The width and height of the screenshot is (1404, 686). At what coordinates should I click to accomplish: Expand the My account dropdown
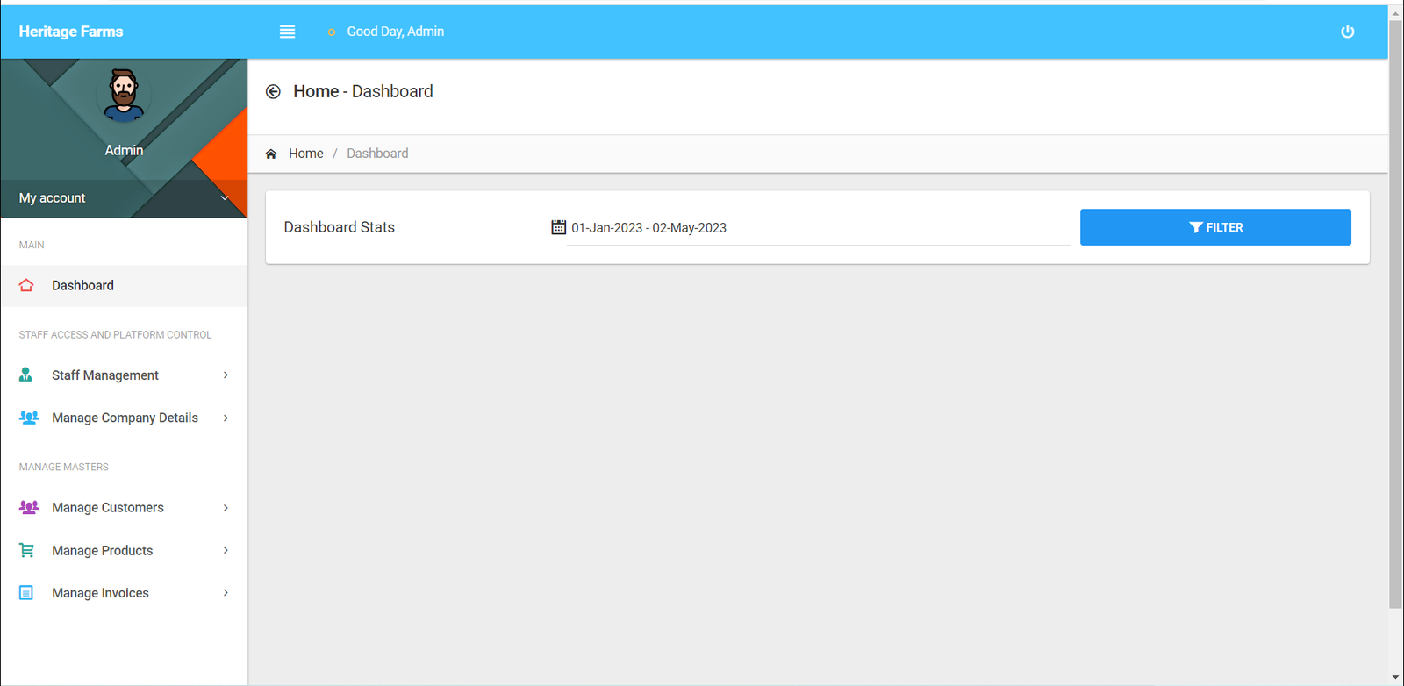click(x=224, y=198)
